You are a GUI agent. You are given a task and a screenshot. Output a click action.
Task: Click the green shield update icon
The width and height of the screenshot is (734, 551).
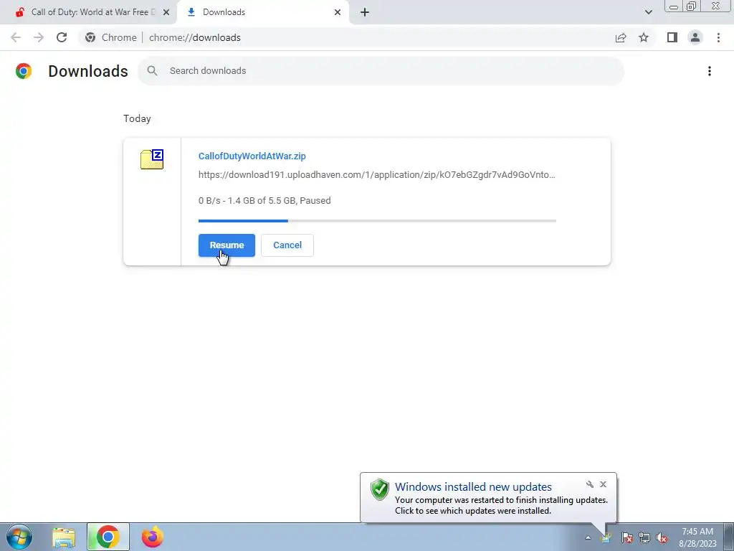380,489
